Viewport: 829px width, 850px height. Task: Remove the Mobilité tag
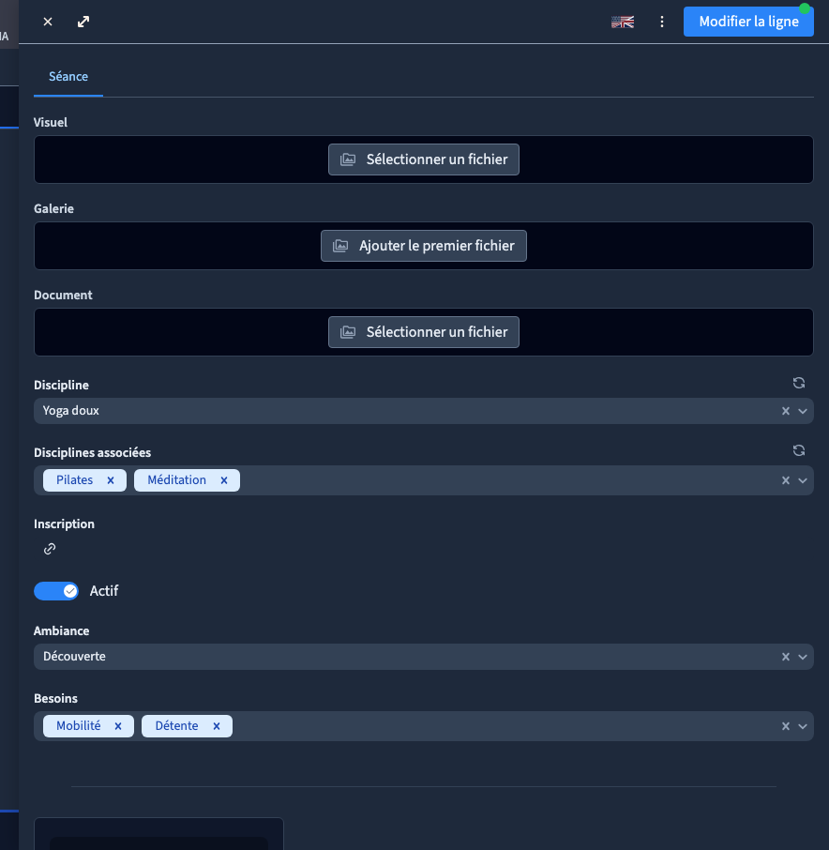coord(118,726)
